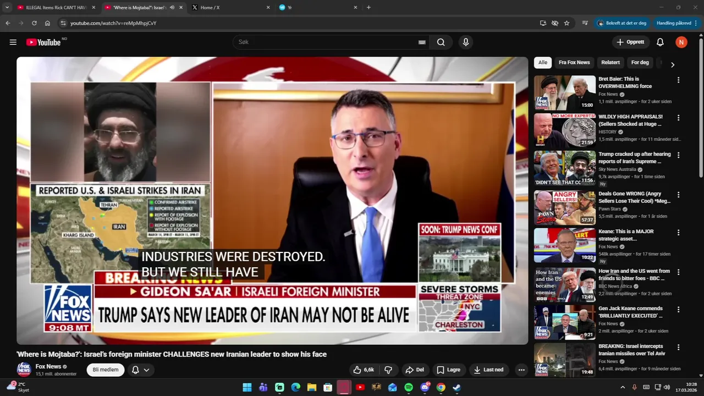Dislike the video with thumbs down
Screen dimensions: 704x396
388,370
